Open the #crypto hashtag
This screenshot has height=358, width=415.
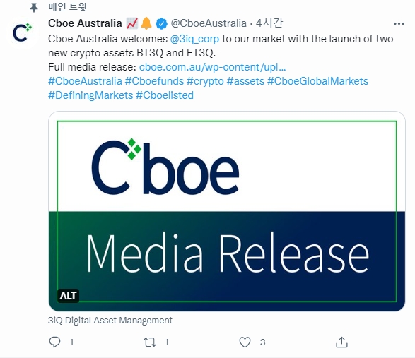[205, 81]
